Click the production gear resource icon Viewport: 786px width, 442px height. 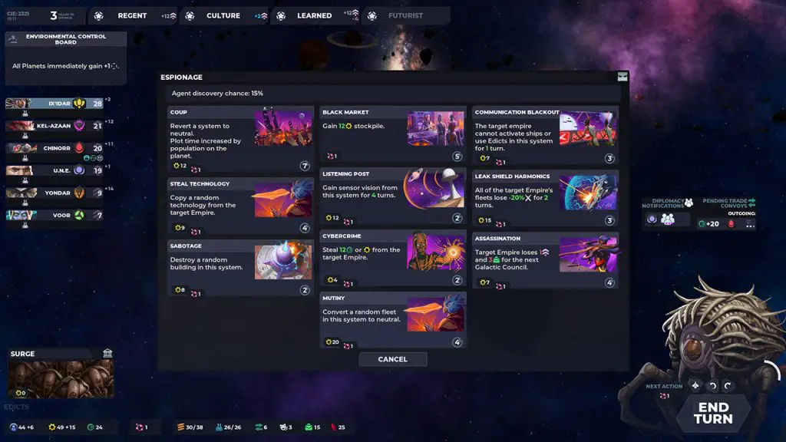[51, 427]
